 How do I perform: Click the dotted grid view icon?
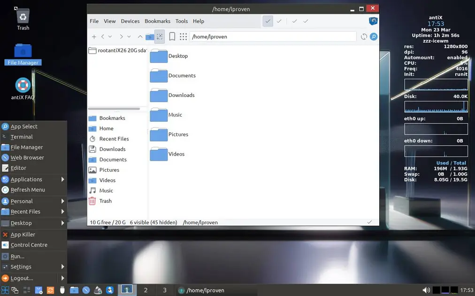[x=183, y=37]
